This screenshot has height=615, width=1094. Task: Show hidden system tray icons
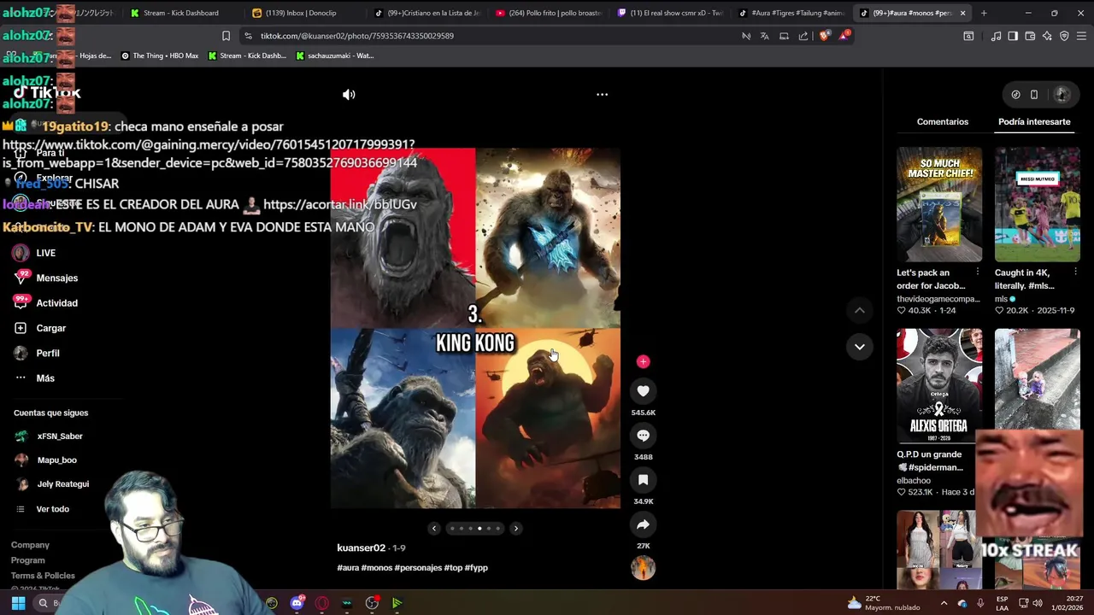pyautogui.click(x=944, y=603)
